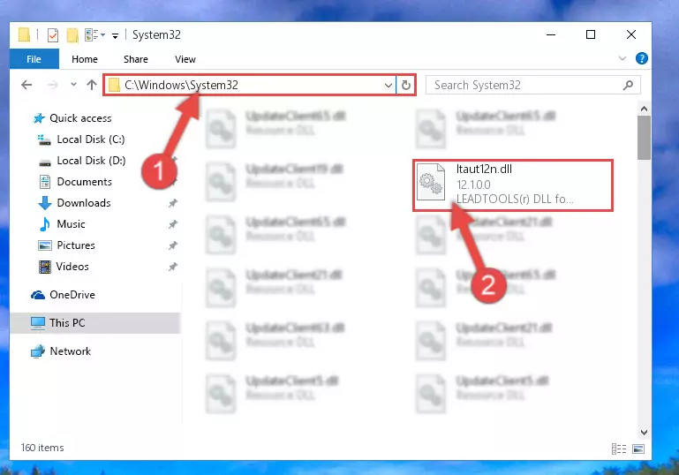This screenshot has width=679, height=475.
Task: Click the Quick access star icon
Action: (x=39, y=118)
